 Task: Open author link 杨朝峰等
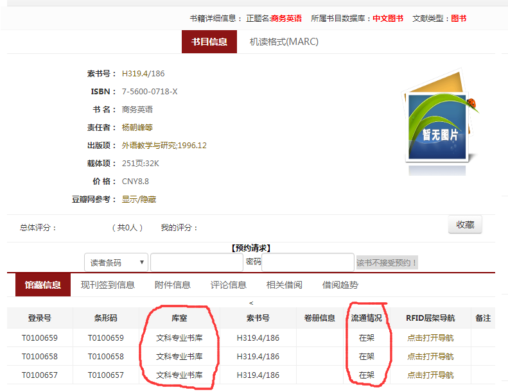137,128
